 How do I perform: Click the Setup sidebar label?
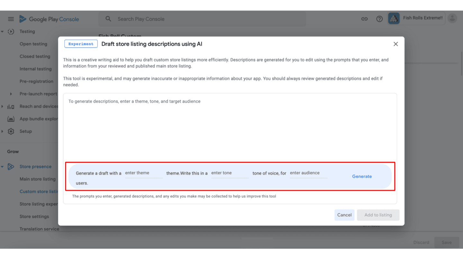(26, 131)
